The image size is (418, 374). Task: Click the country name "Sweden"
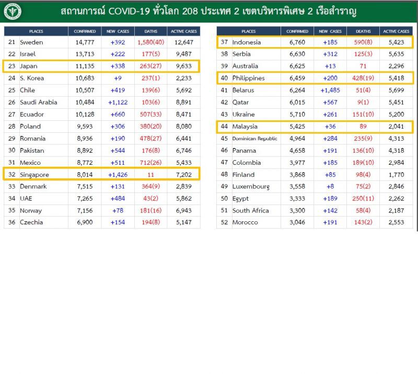[x=31, y=42]
